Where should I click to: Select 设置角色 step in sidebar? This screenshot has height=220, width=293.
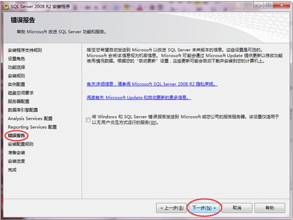pyautogui.click(x=16, y=59)
